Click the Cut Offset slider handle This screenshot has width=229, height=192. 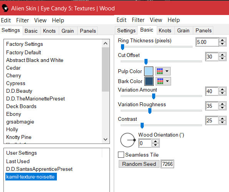coord(146,62)
